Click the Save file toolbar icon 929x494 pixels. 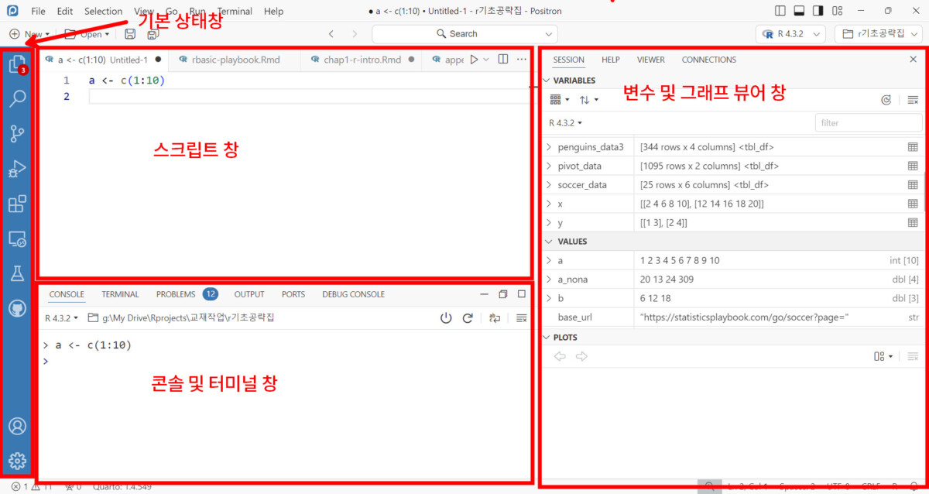[x=130, y=34]
